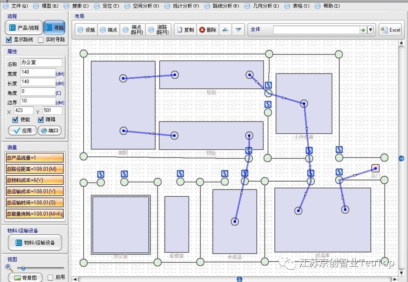Viewport: 408px width, 282px height.
Task: Click the magnifier icon in the 视图 panel
Action: 9,267
